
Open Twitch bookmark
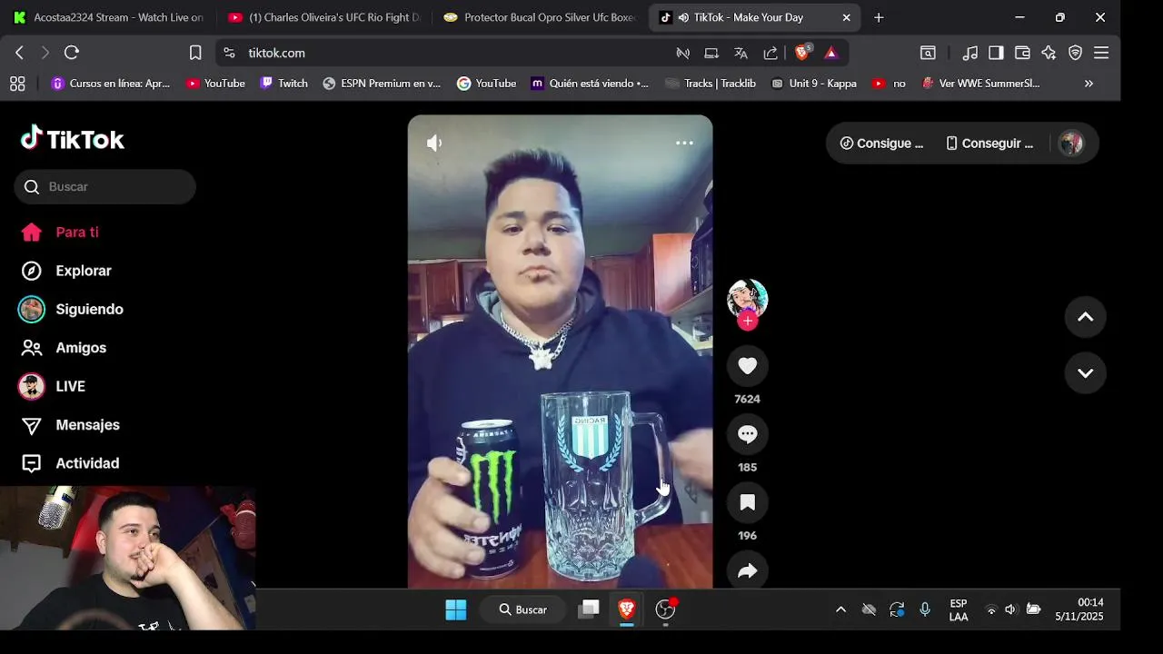point(283,84)
